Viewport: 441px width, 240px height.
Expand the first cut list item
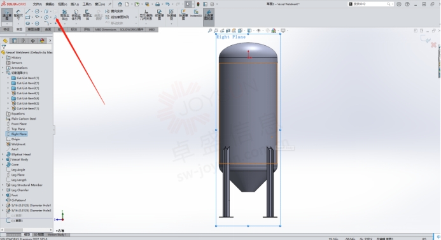[8, 78]
